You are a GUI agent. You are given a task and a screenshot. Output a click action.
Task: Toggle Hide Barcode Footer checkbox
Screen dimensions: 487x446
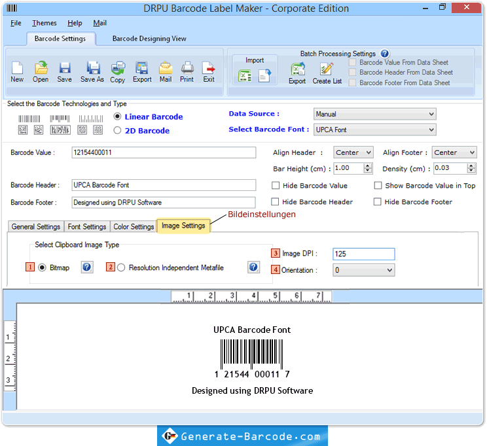click(x=378, y=201)
